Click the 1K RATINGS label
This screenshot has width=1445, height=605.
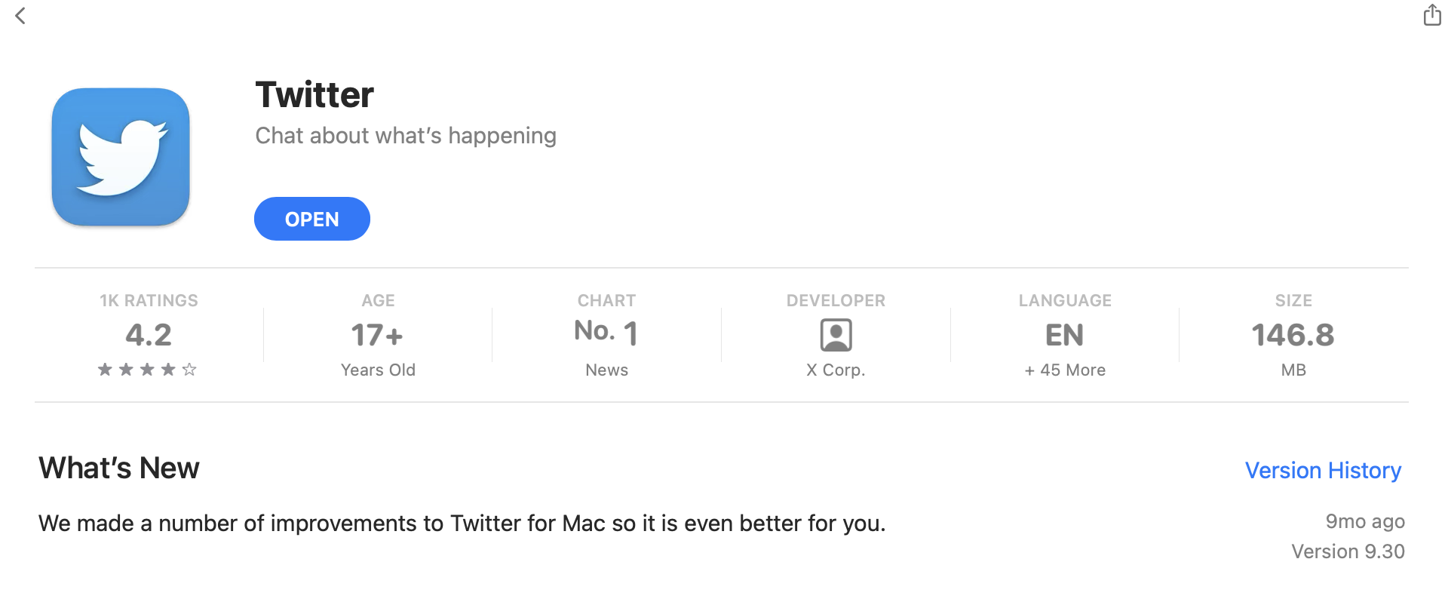(149, 300)
